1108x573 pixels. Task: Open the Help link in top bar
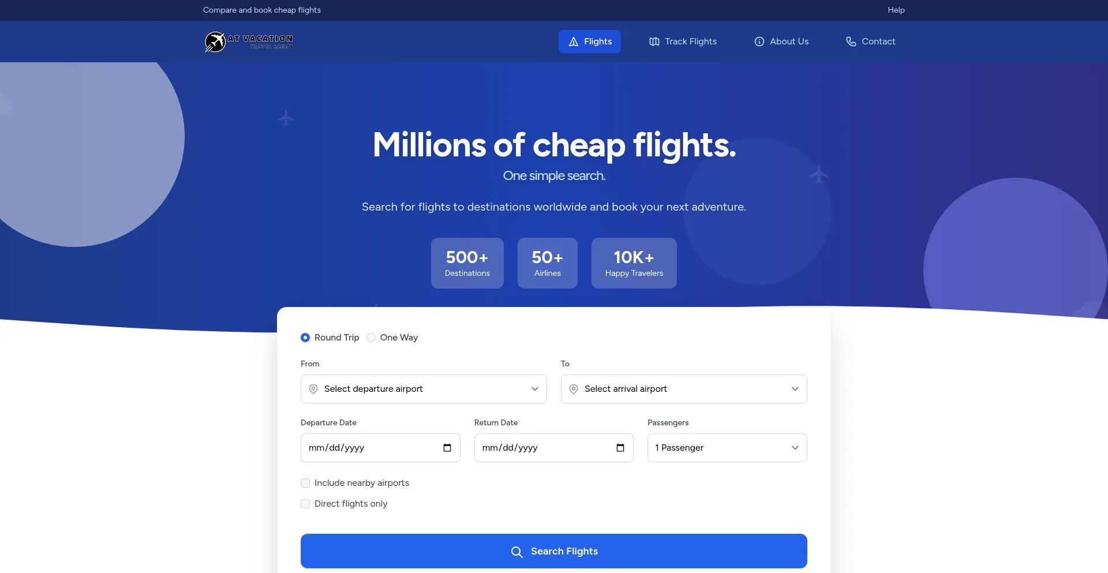click(x=896, y=10)
